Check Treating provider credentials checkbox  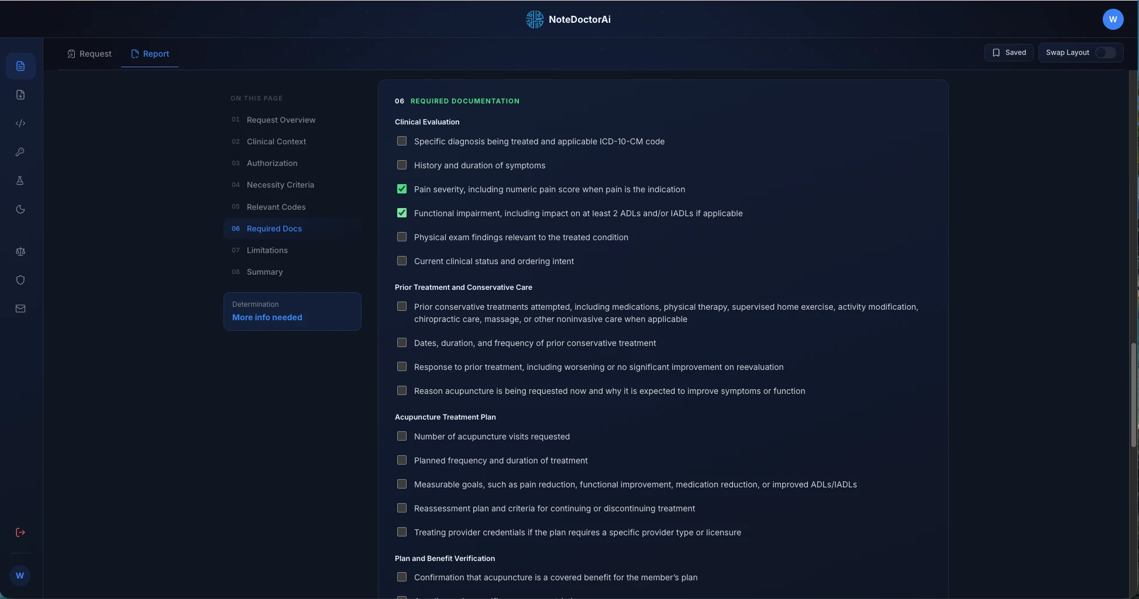coord(402,532)
